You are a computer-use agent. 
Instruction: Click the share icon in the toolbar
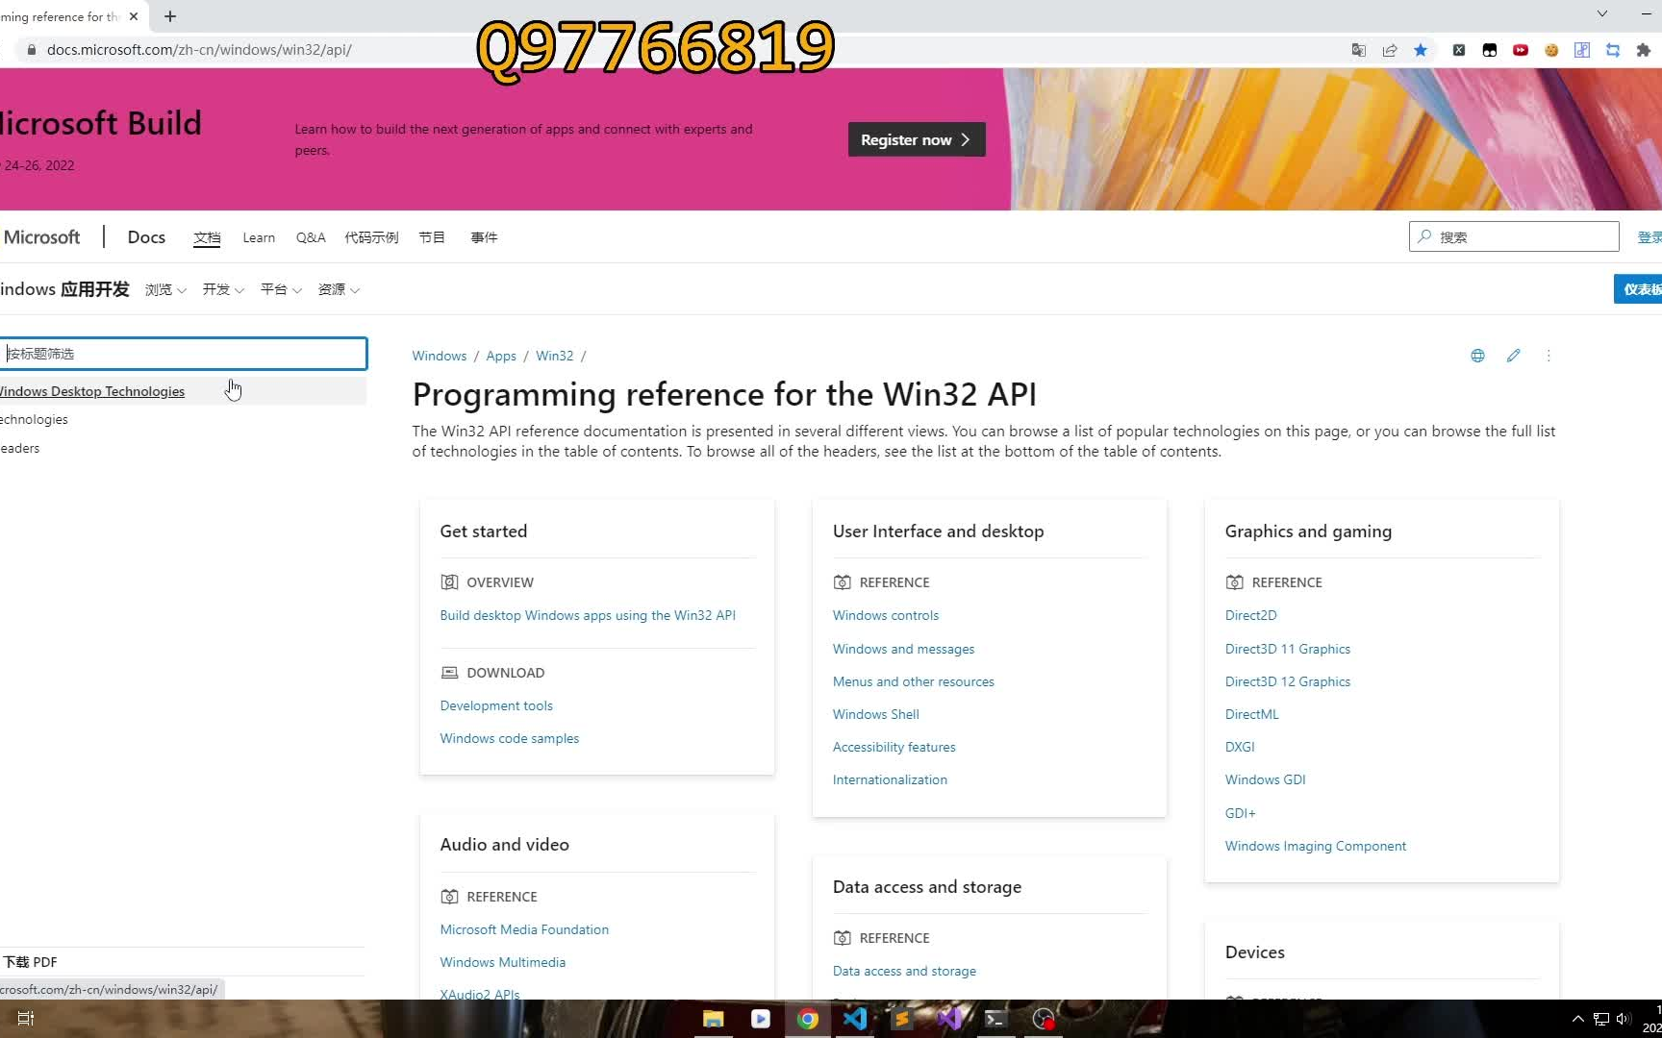click(1389, 49)
